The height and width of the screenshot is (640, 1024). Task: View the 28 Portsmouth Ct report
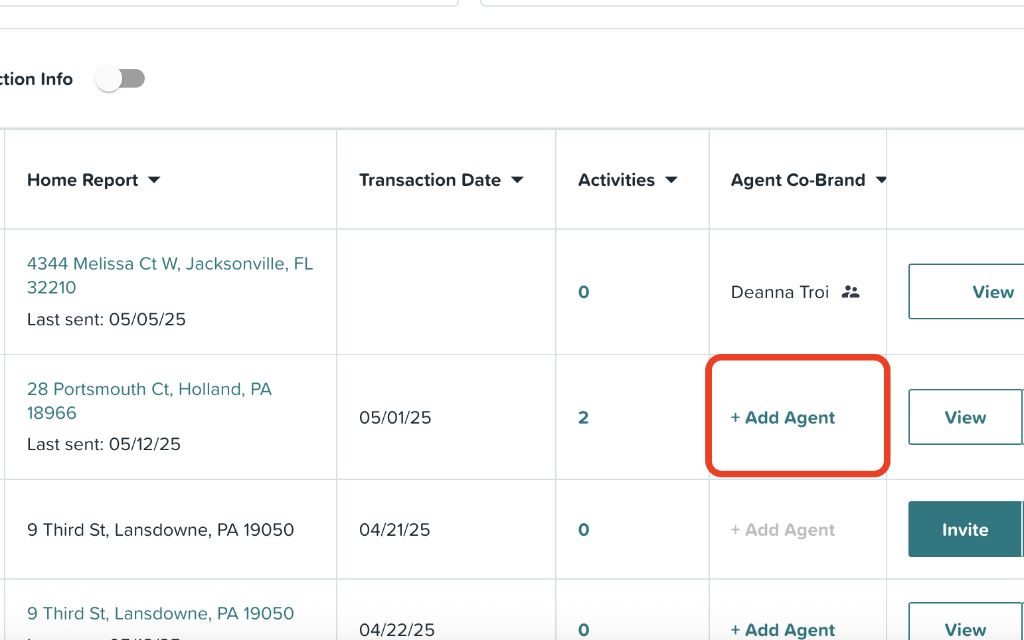pyautogui.click(x=965, y=417)
